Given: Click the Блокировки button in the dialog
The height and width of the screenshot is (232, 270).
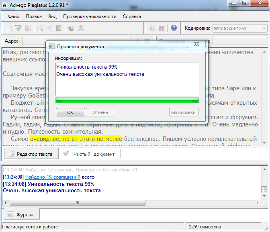Looking at the screenshot, I should (x=184, y=112).
